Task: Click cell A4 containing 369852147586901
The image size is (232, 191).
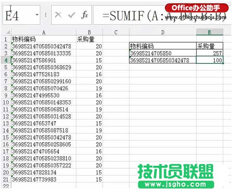Action: [43, 60]
